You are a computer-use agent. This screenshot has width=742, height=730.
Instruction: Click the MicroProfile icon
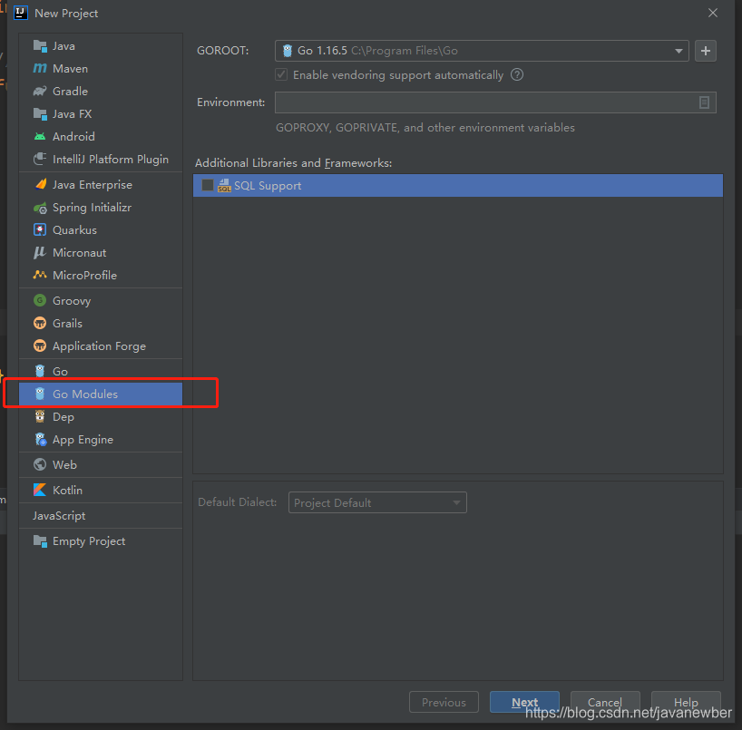(40, 275)
